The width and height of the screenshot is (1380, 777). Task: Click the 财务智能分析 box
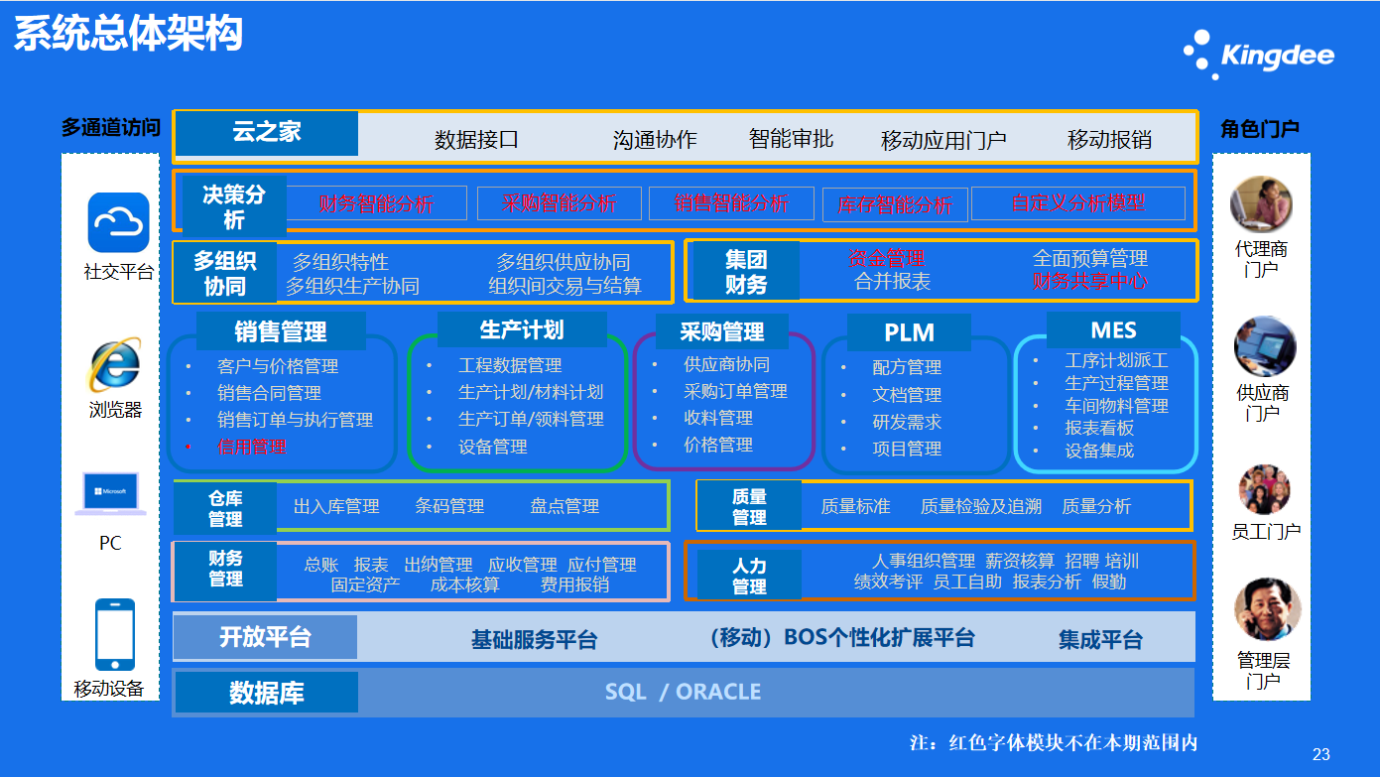coord(376,204)
